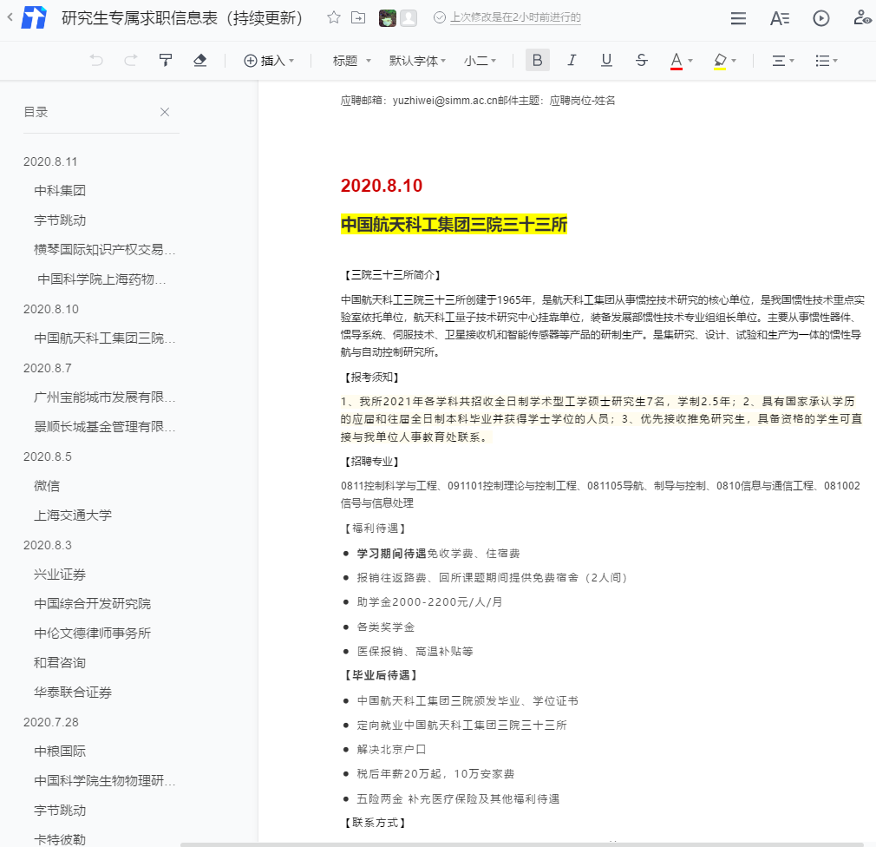
Task: Click the undo arrow
Action: [96, 61]
